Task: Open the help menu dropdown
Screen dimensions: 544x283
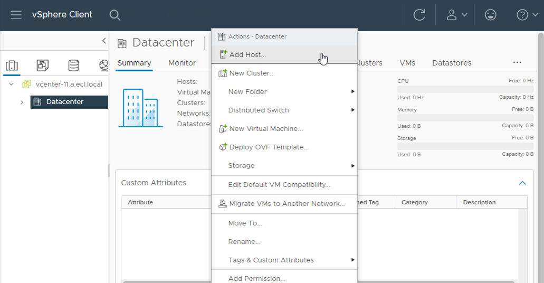Action: pos(527,15)
